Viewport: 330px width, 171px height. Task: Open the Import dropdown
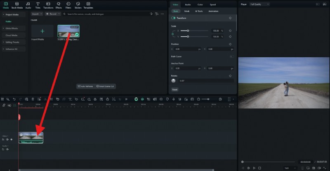click(37, 14)
